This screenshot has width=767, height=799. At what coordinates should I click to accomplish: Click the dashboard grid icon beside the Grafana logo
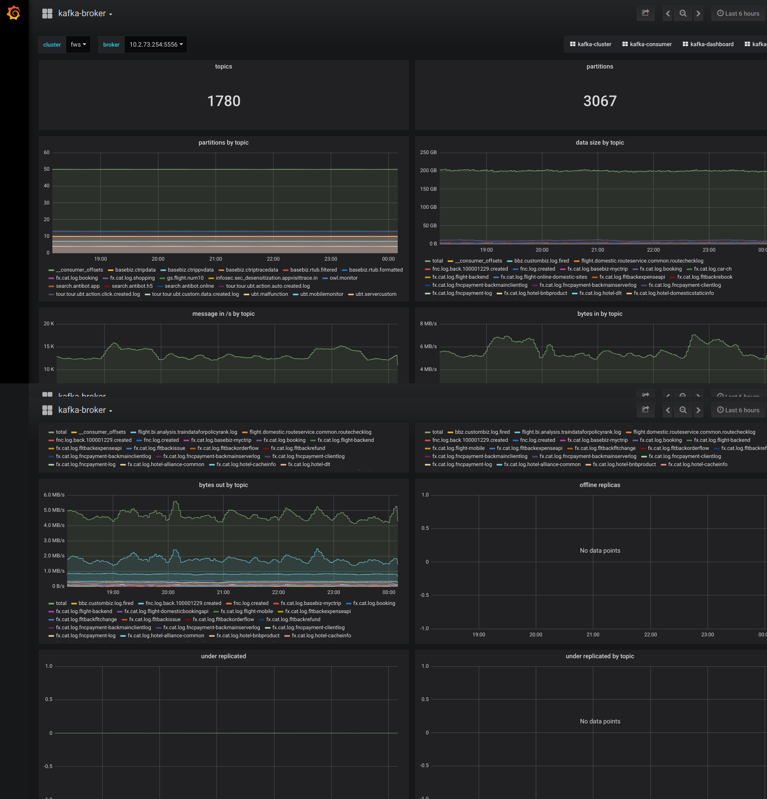tap(47, 14)
